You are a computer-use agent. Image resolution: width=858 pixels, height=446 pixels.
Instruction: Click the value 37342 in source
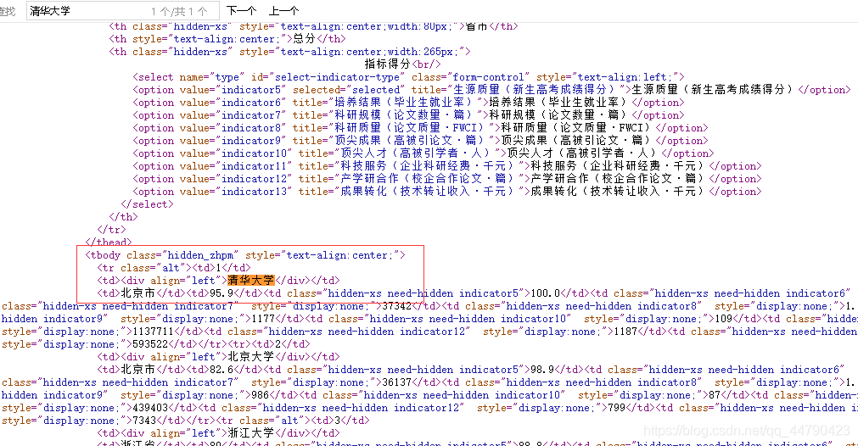(x=396, y=306)
